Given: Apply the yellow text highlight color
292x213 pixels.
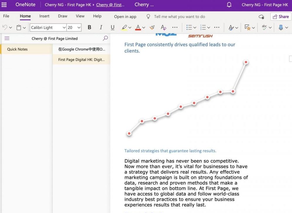Looking at the screenshot, I should tap(124, 27).
